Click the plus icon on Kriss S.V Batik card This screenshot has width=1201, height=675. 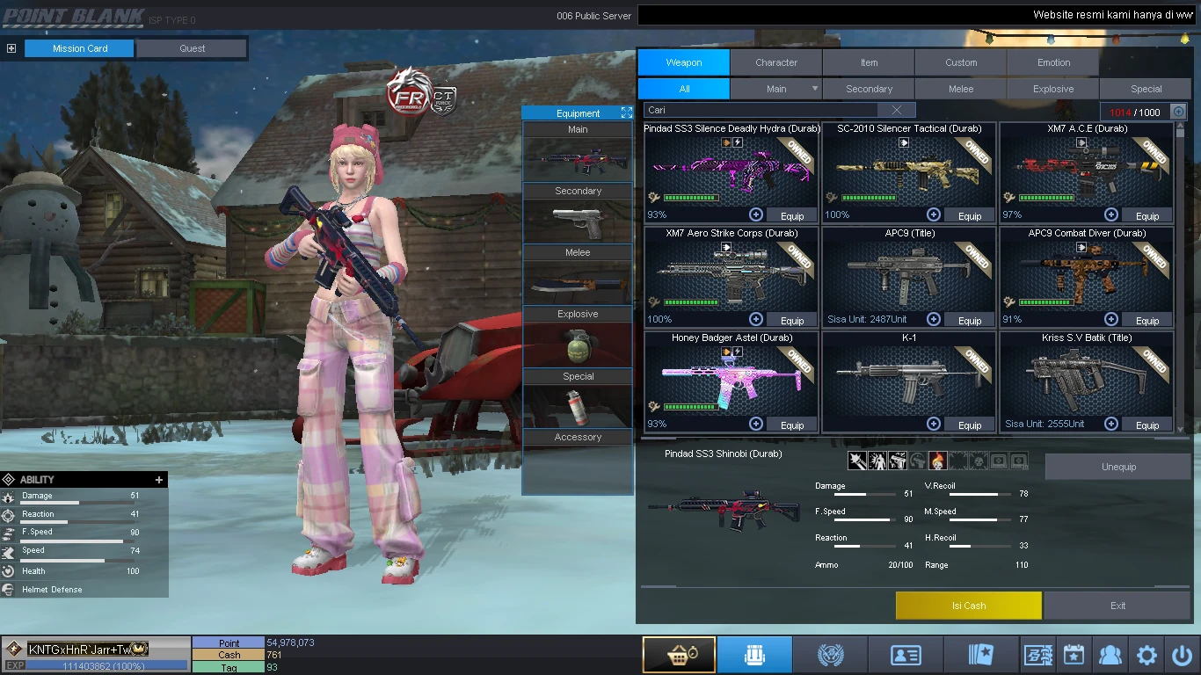(x=1111, y=424)
